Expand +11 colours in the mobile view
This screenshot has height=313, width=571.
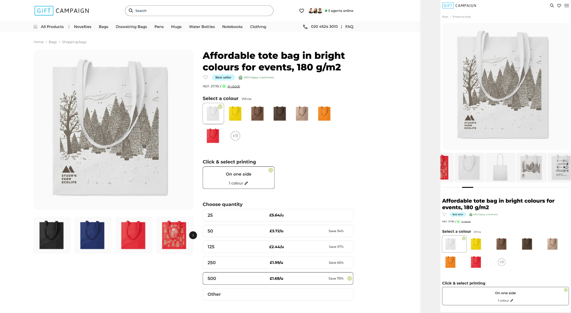coord(501,262)
